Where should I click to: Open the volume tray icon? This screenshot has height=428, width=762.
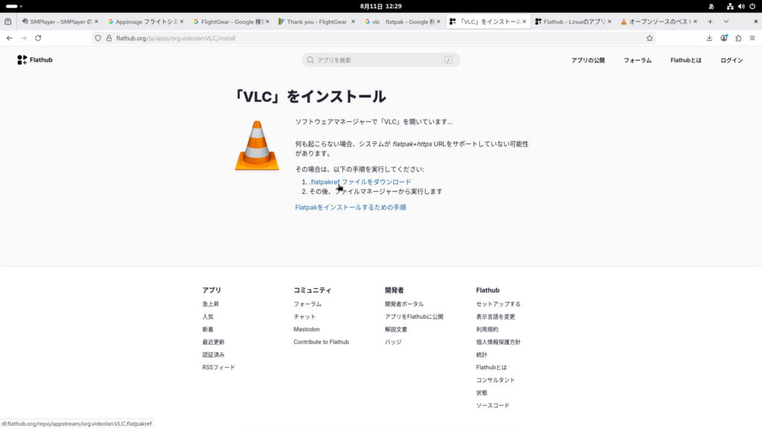(x=741, y=6)
